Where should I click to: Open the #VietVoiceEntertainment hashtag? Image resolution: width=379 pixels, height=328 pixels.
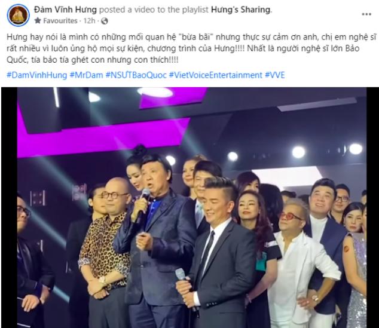(x=216, y=75)
